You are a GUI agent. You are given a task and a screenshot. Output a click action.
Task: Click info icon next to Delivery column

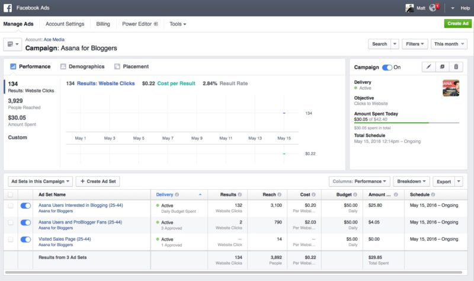click(177, 195)
